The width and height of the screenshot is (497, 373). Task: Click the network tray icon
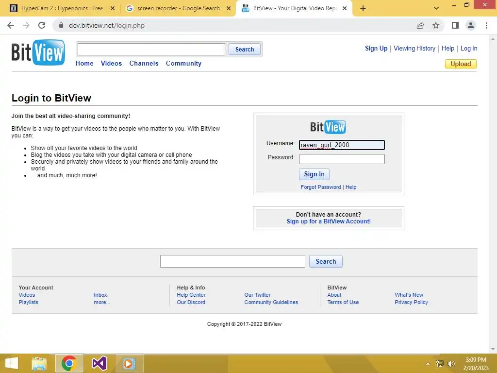(x=440, y=364)
